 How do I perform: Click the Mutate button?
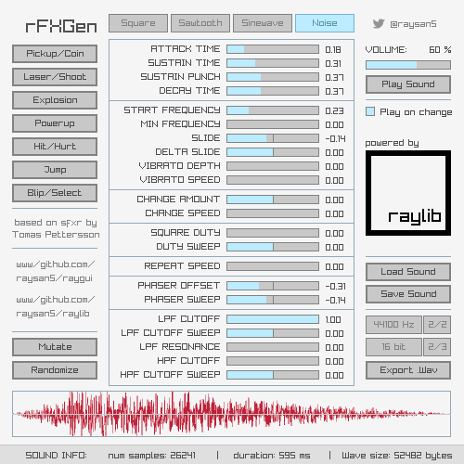tap(55, 347)
